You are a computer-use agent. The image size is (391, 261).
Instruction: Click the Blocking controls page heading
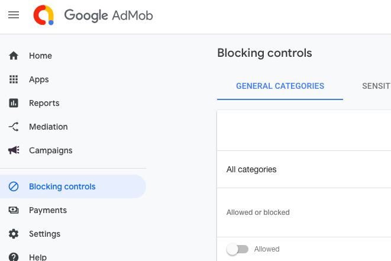(x=264, y=53)
